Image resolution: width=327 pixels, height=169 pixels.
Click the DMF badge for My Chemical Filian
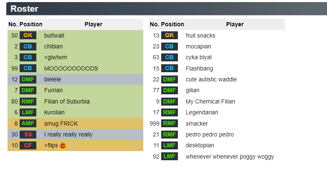169,101
